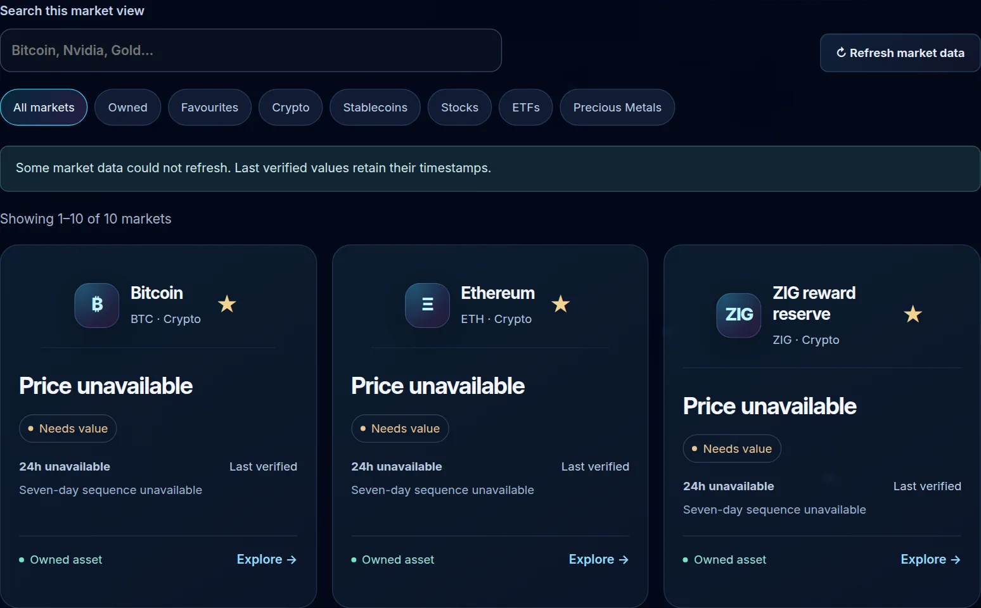Click the ZIG reward reserve logo icon
This screenshot has width=981, height=608.
(739, 315)
